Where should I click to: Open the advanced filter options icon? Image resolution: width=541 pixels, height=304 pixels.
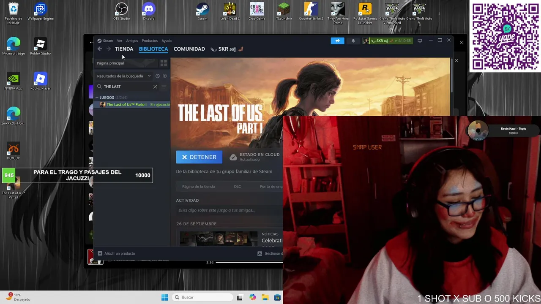(164, 87)
